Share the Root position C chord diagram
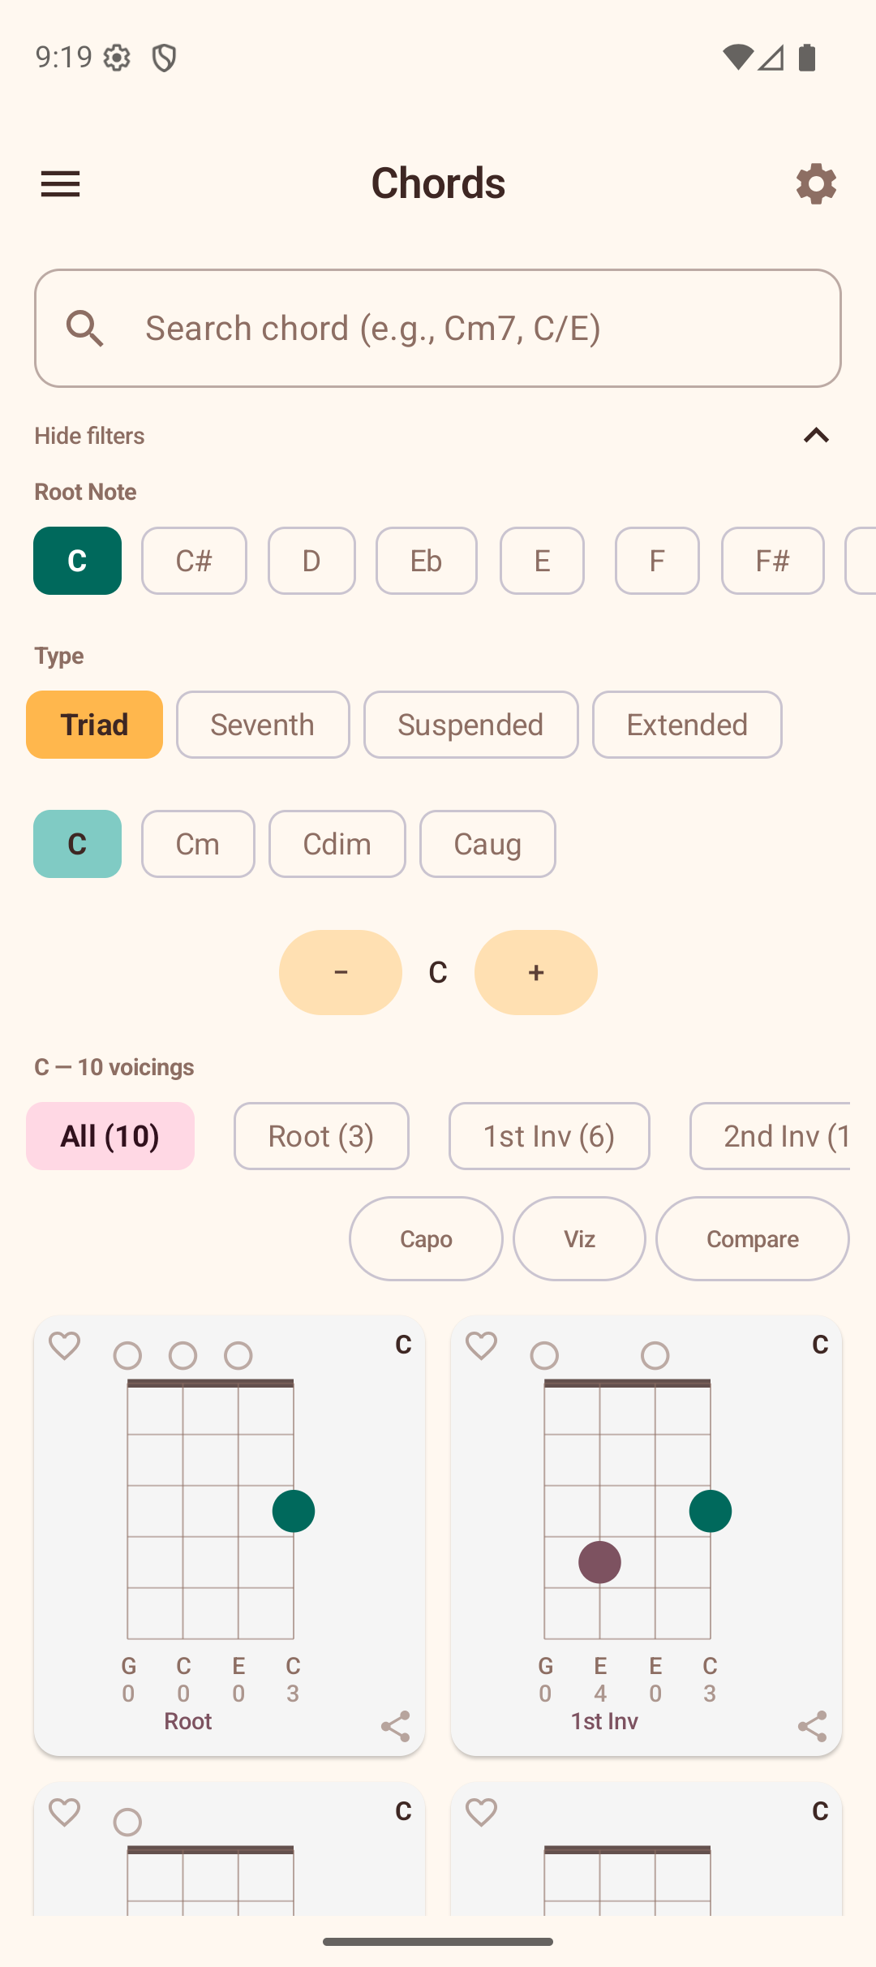This screenshot has width=876, height=1967. point(397,1725)
